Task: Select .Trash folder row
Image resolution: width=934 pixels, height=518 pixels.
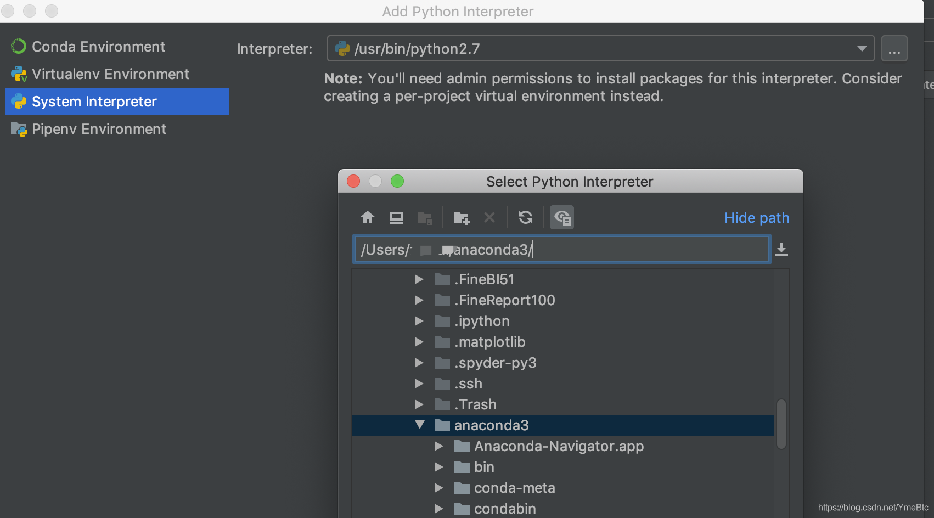Action: click(x=563, y=404)
